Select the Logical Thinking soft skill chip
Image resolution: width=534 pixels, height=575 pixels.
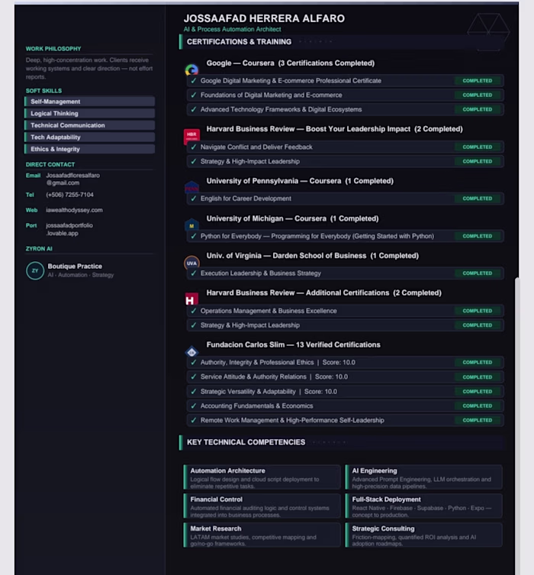89,113
